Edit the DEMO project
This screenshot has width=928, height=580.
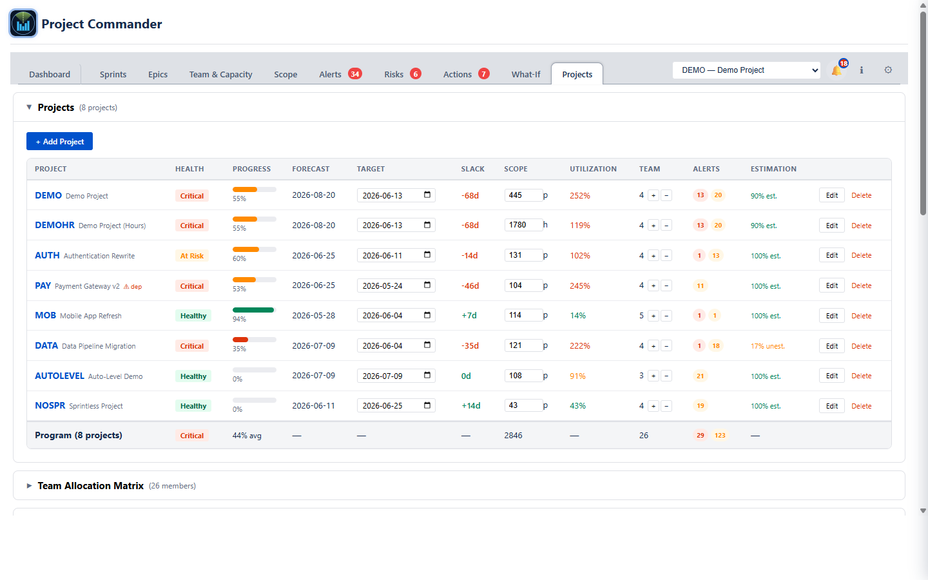tap(832, 195)
